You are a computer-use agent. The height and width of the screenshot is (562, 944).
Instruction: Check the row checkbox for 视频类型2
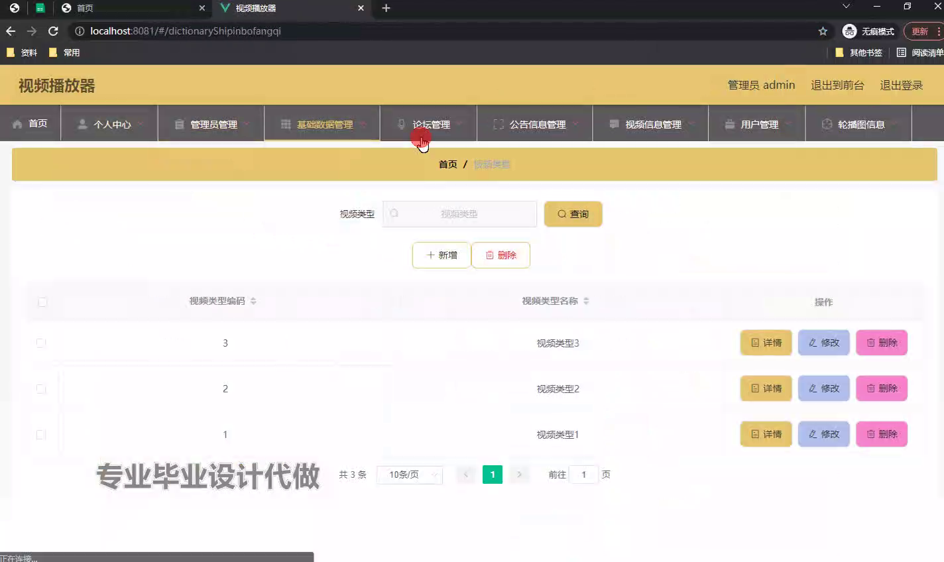tap(41, 389)
